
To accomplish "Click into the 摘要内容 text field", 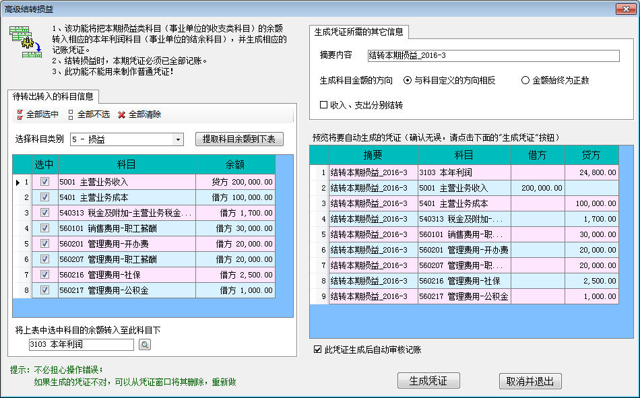I will coord(493,55).
